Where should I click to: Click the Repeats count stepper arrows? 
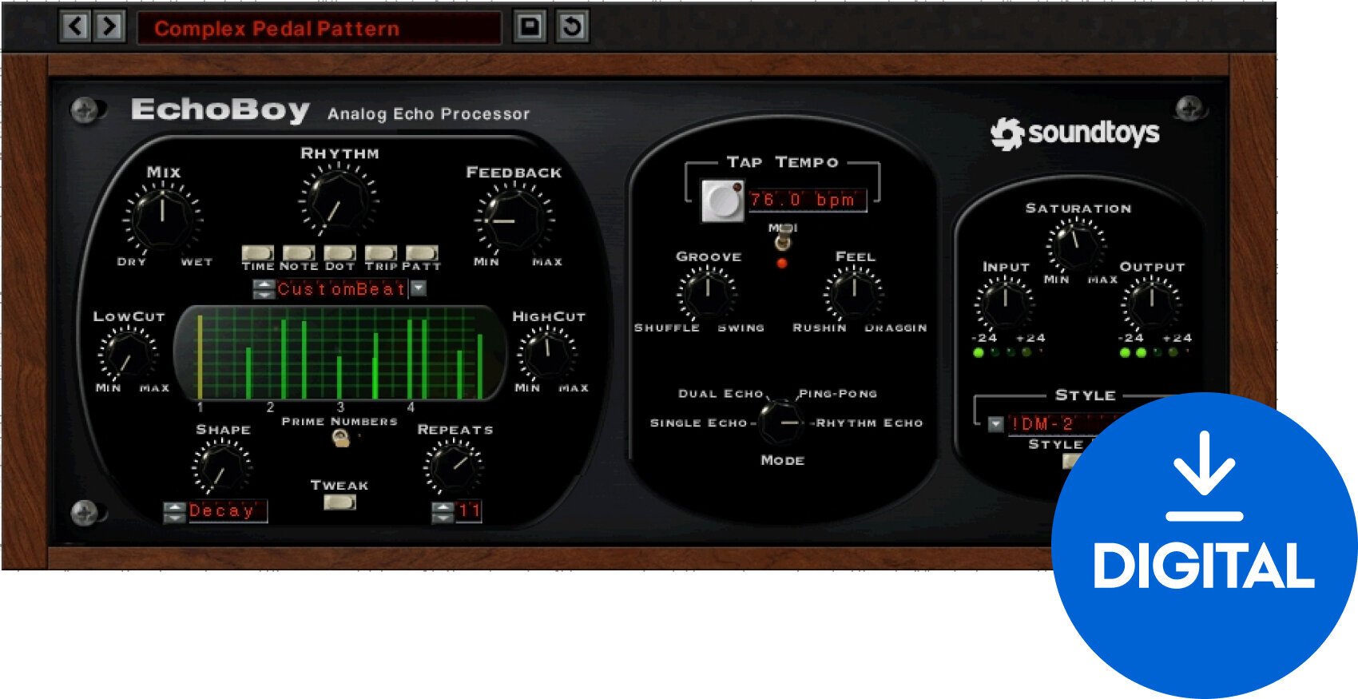pyautogui.click(x=443, y=512)
